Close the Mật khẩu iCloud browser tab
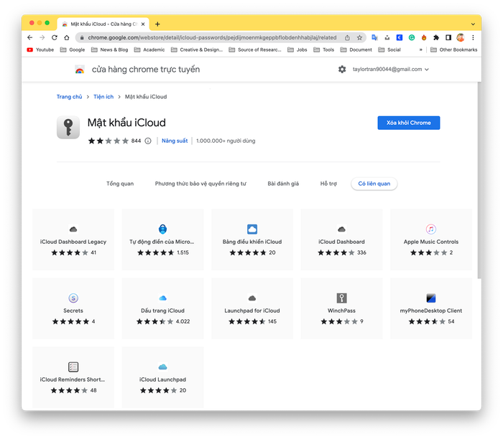 pyautogui.click(x=143, y=24)
